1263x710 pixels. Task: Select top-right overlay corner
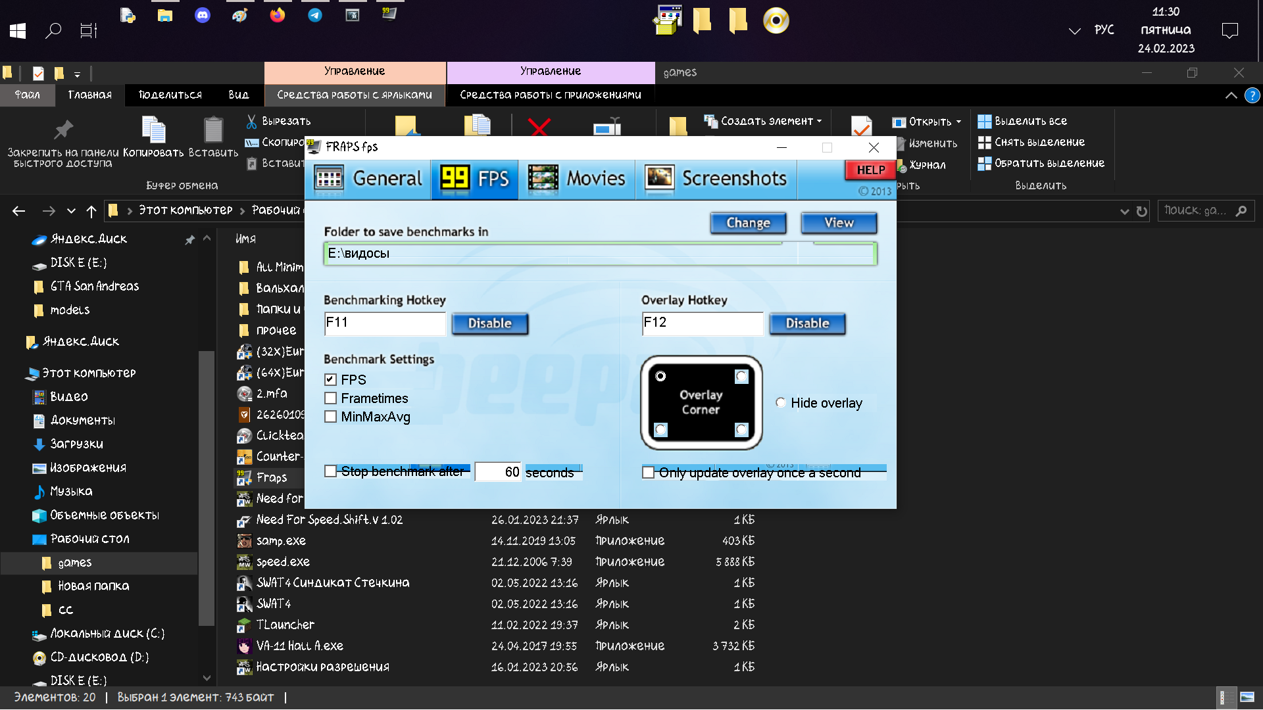pos(741,376)
